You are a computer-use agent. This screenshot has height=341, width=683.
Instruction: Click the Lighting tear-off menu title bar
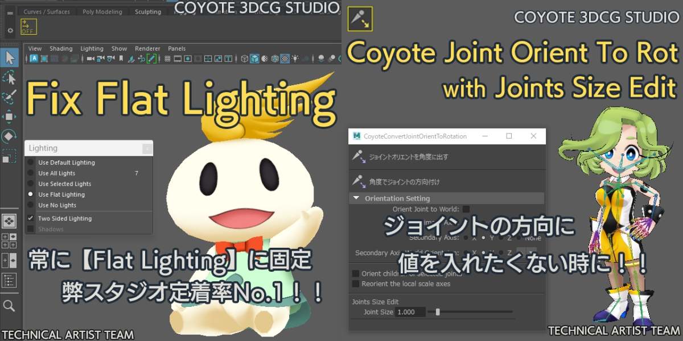(x=89, y=148)
